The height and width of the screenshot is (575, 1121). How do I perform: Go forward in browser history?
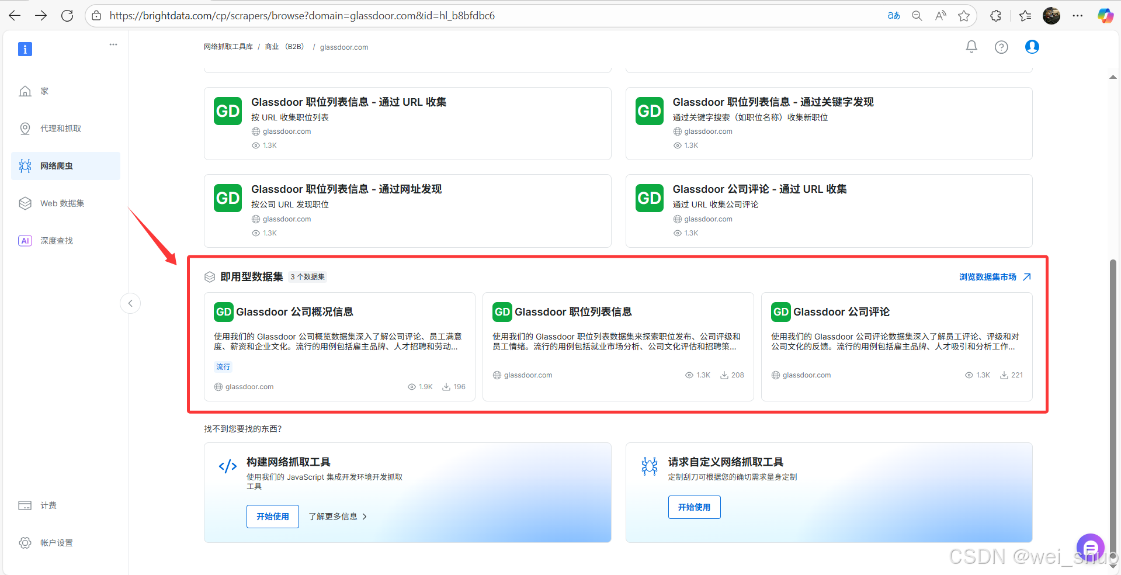click(41, 16)
